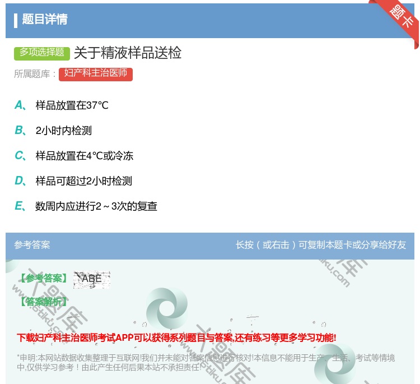Click the 题目详情 header title
This screenshot has height=384, width=420.
45,19
